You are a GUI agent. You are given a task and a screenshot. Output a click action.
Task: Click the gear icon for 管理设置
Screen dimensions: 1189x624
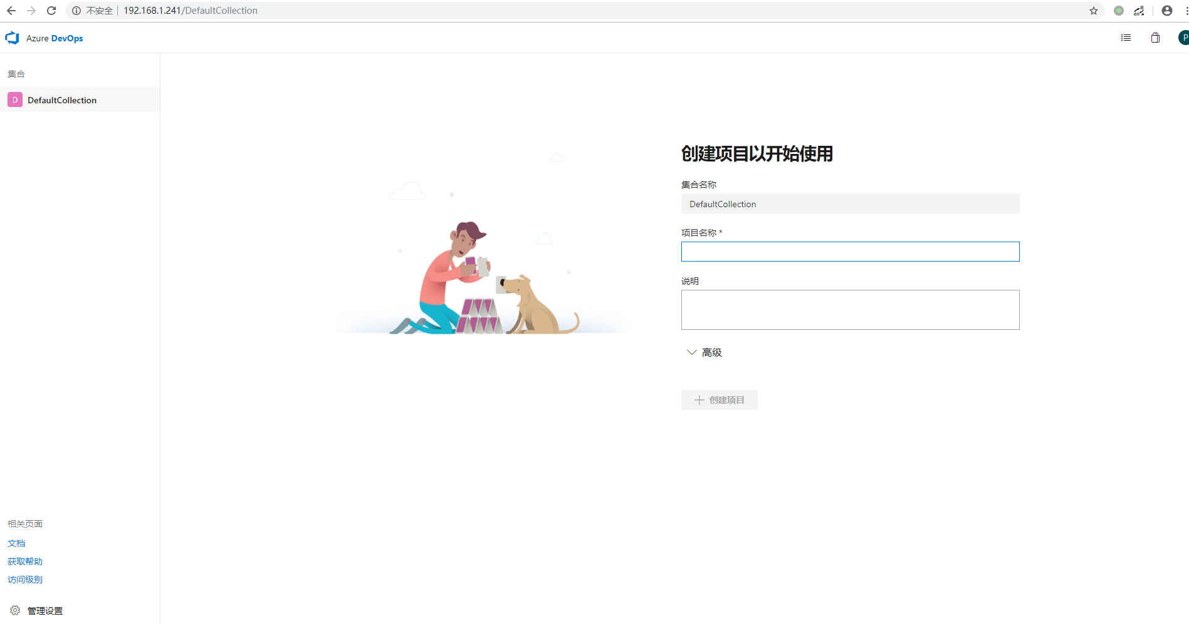pyautogui.click(x=15, y=610)
